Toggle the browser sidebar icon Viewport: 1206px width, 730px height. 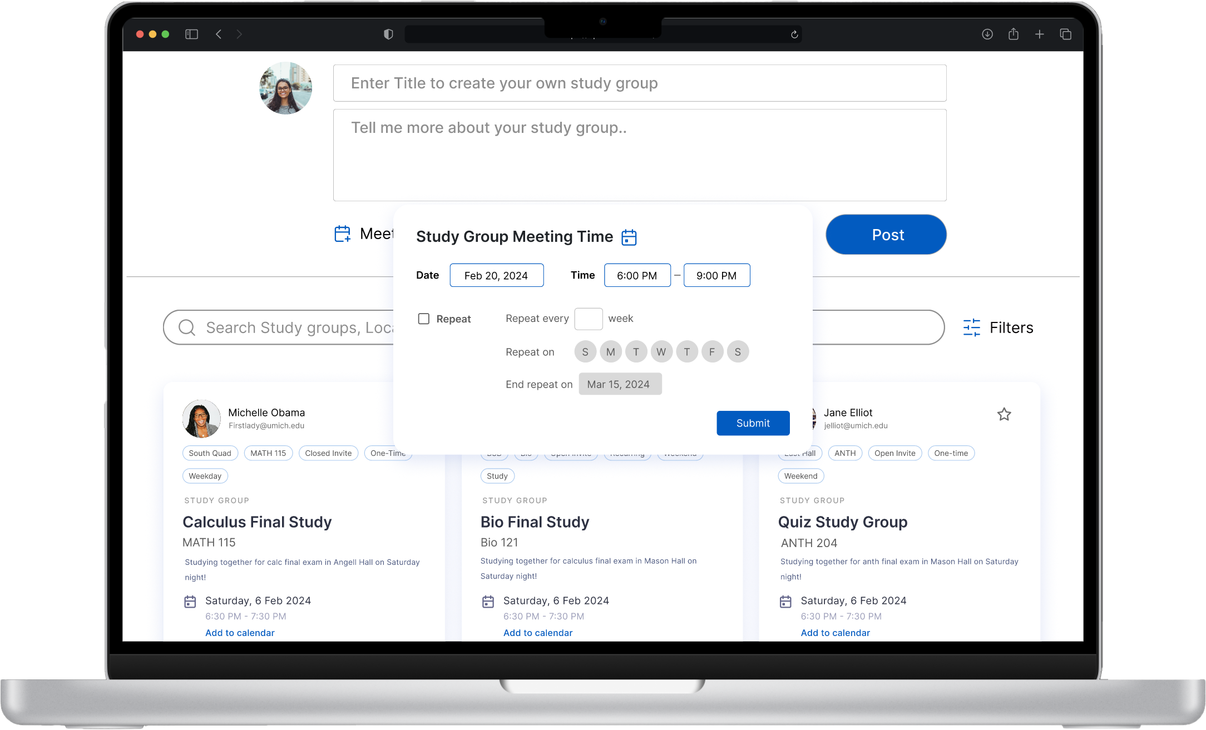tap(191, 34)
